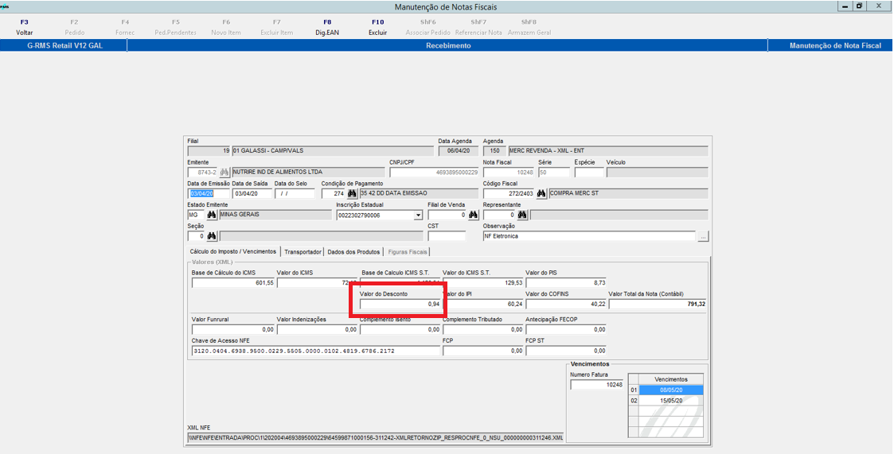Screen dimensions: 894x454
Task: Focus the FCP value field
Action: (483, 351)
